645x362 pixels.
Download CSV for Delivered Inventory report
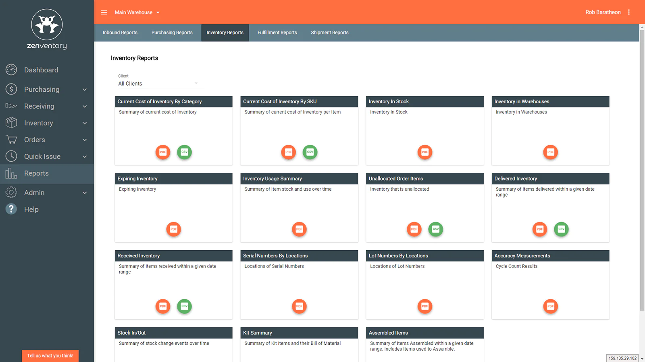pyautogui.click(x=561, y=229)
